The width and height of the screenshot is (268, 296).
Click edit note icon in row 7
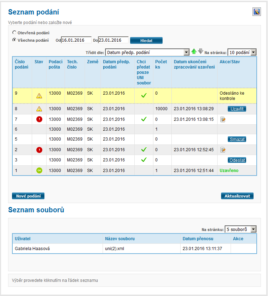(223, 120)
